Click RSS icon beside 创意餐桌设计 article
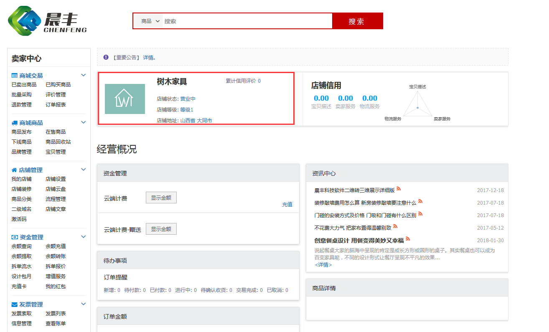Screen dimensions: 549x332 [x=408, y=239]
